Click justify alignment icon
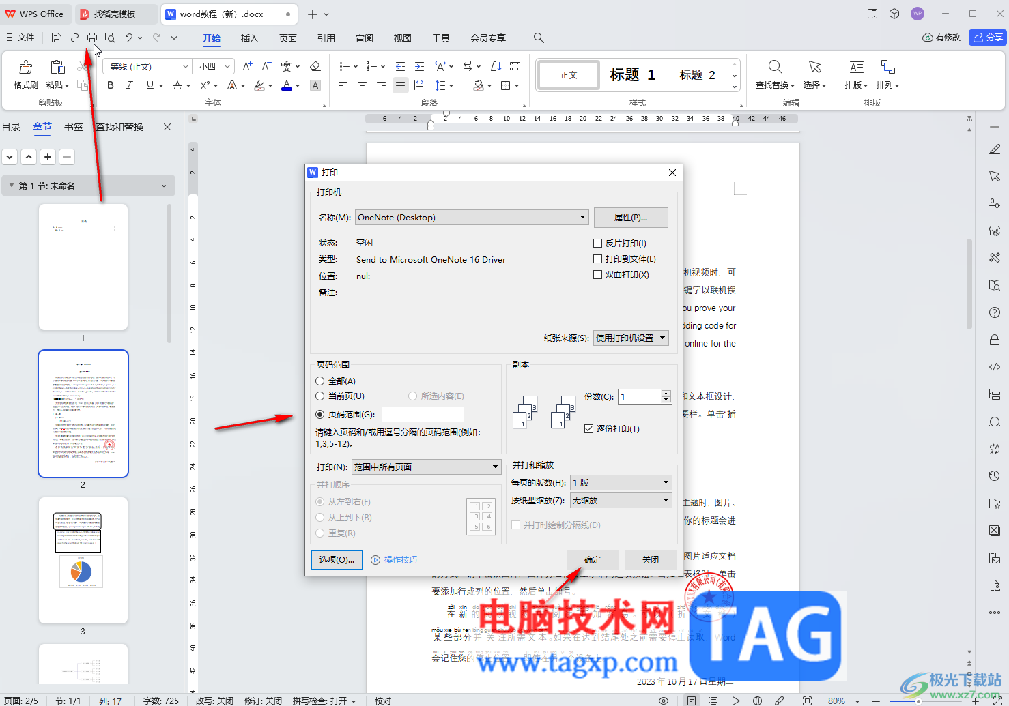The image size is (1009, 706). (401, 85)
